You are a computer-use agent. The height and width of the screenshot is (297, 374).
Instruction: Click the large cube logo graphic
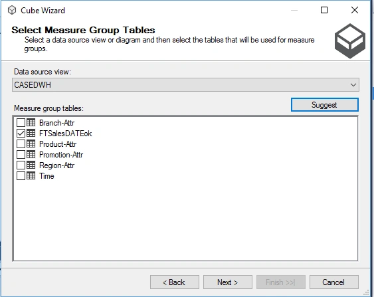tap(350, 41)
